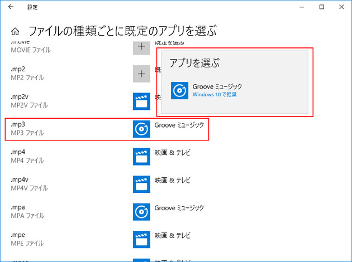Viewport: 352px width, 262px height.
Task: Go back with the back arrow
Action: coord(11,7)
